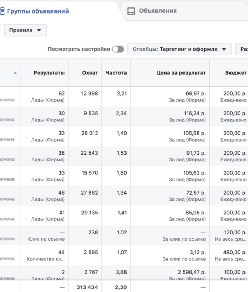Viewport: 248px width, 292px height.
Task: Open the Правила dropdown
Action: (x=25, y=30)
